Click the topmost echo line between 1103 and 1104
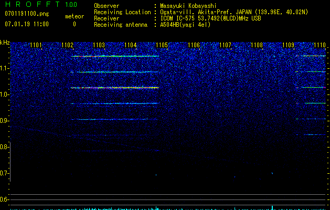This screenshot has height=210, width=330. coord(115,56)
